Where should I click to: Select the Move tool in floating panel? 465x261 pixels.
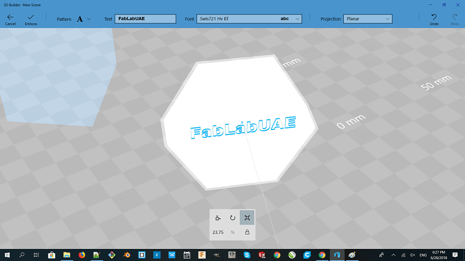tap(217, 218)
